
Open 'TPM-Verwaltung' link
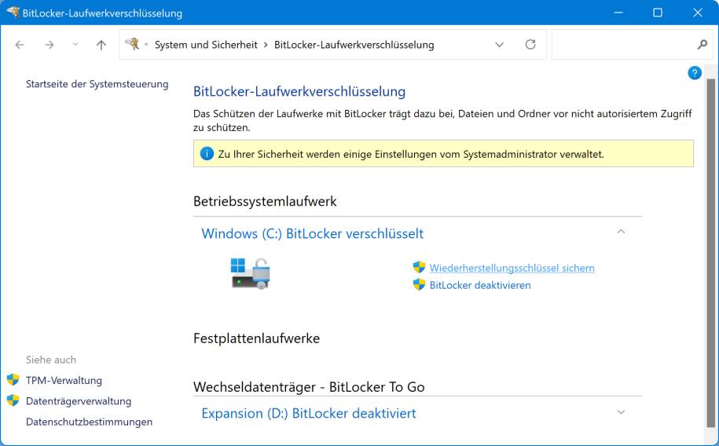point(64,381)
